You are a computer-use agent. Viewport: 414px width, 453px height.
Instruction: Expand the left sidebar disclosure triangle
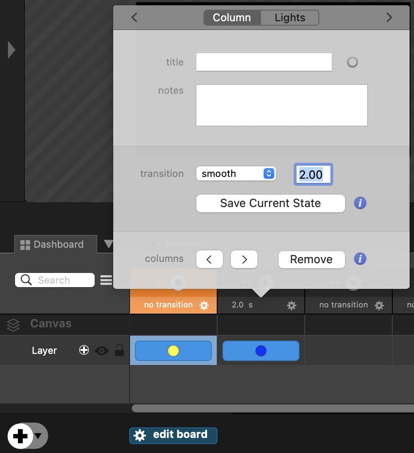point(11,50)
